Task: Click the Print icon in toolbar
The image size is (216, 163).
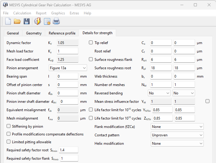Action: [56, 21]
